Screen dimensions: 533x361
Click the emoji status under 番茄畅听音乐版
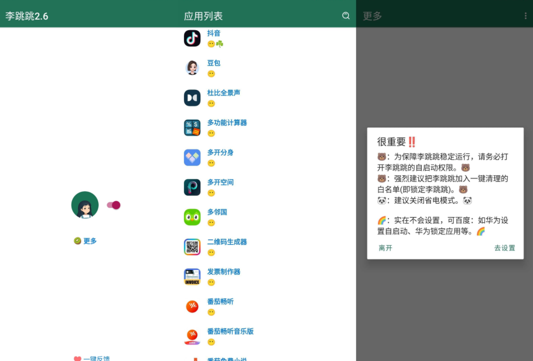(211, 343)
